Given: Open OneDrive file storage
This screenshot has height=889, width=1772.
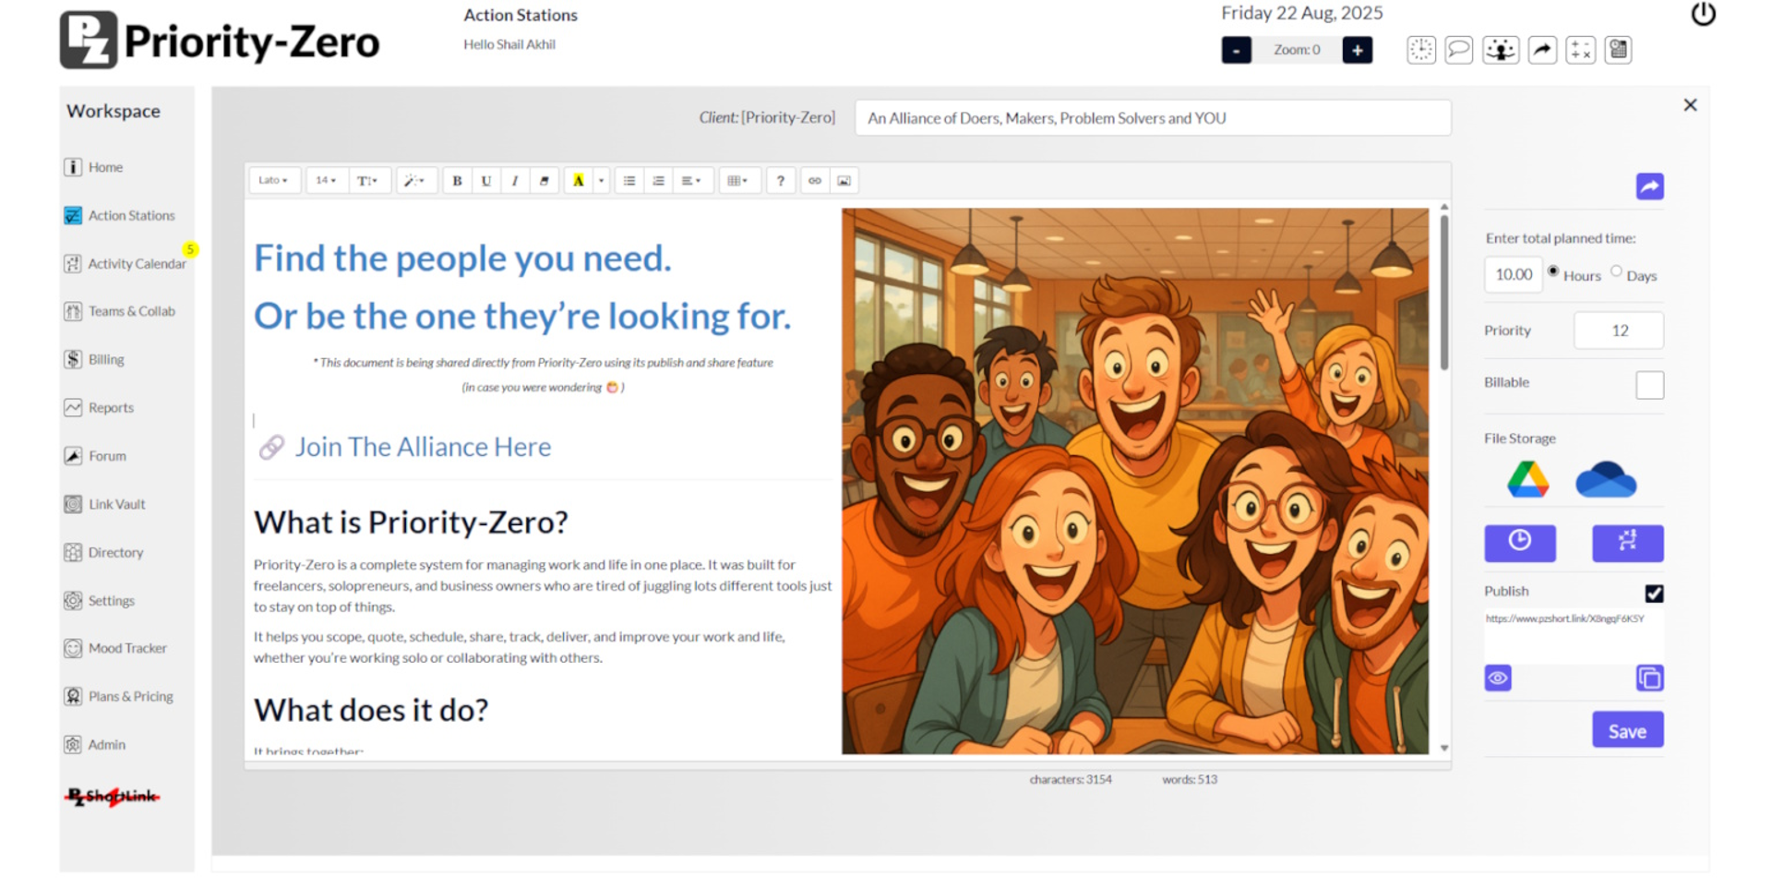Looking at the screenshot, I should coord(1605,480).
